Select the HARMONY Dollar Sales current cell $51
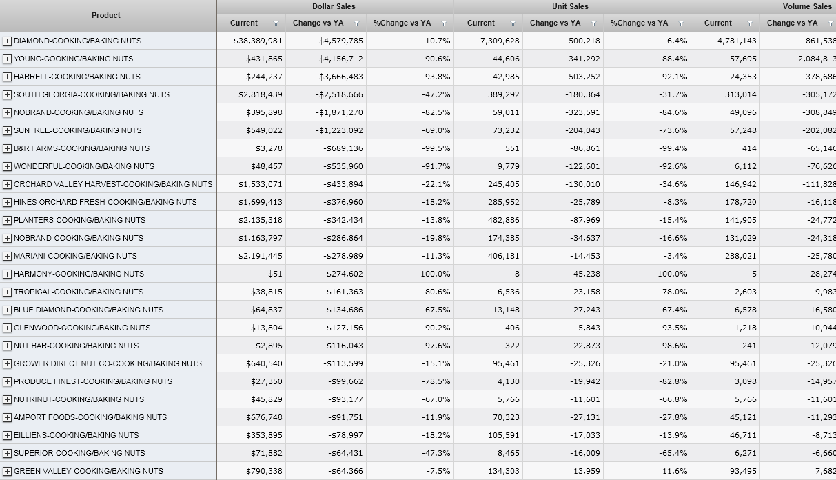 [275, 274]
